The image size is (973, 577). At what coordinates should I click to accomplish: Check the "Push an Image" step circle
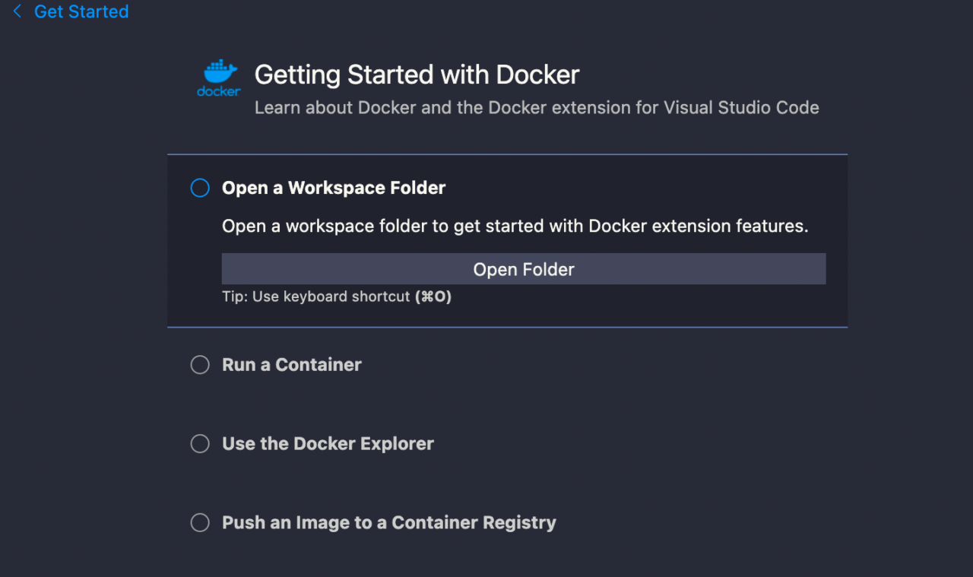coord(199,522)
